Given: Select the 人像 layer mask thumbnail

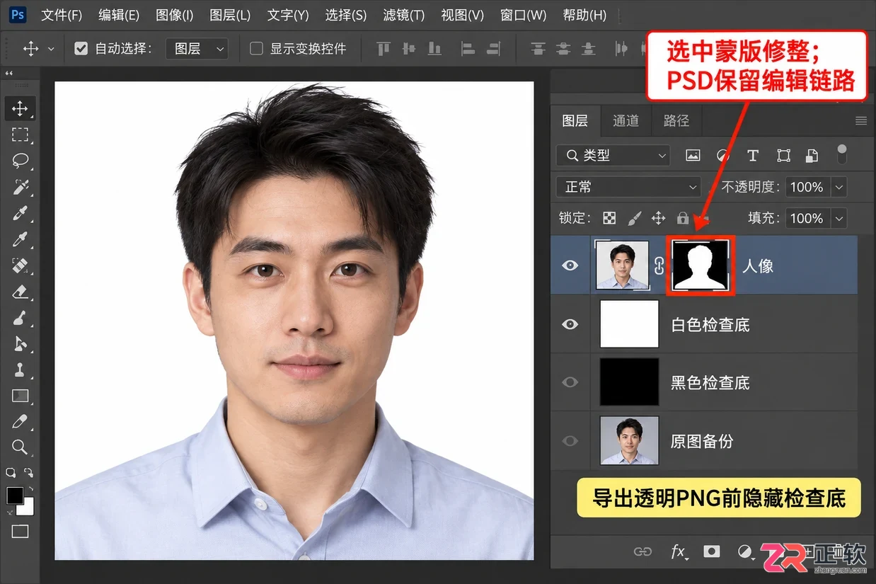Looking at the screenshot, I should [701, 265].
